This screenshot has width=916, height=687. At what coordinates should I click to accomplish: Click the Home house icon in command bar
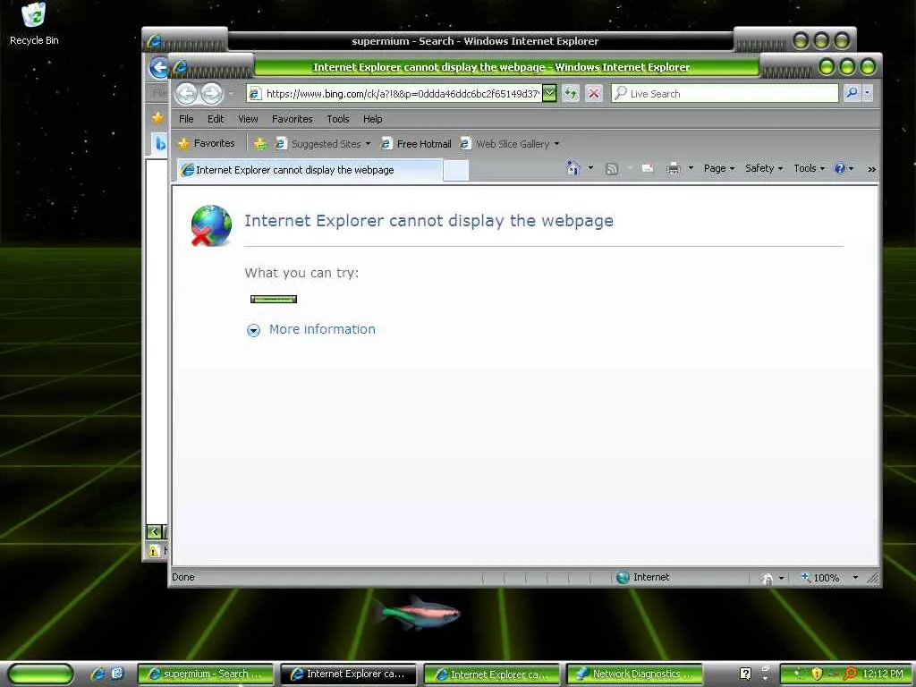(x=573, y=168)
